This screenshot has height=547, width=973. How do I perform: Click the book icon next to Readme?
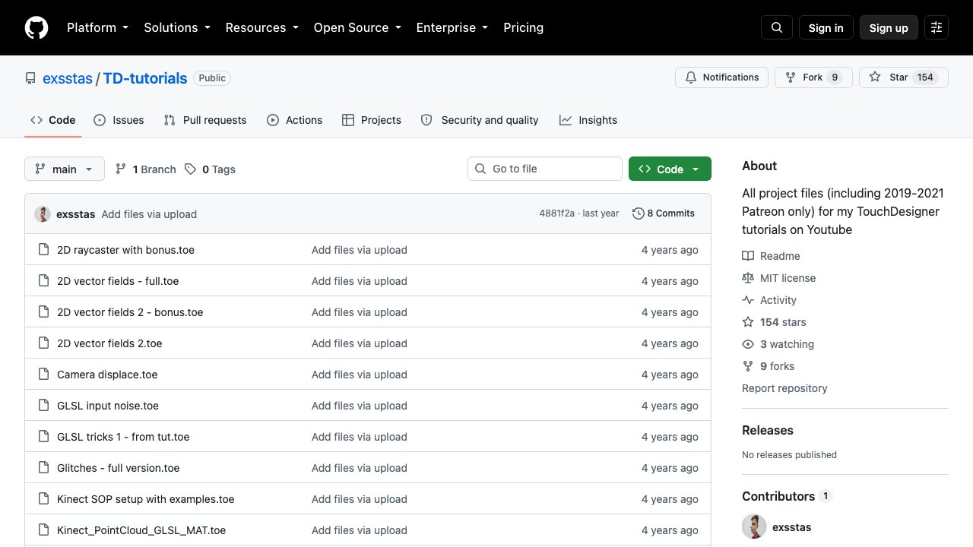[748, 256]
